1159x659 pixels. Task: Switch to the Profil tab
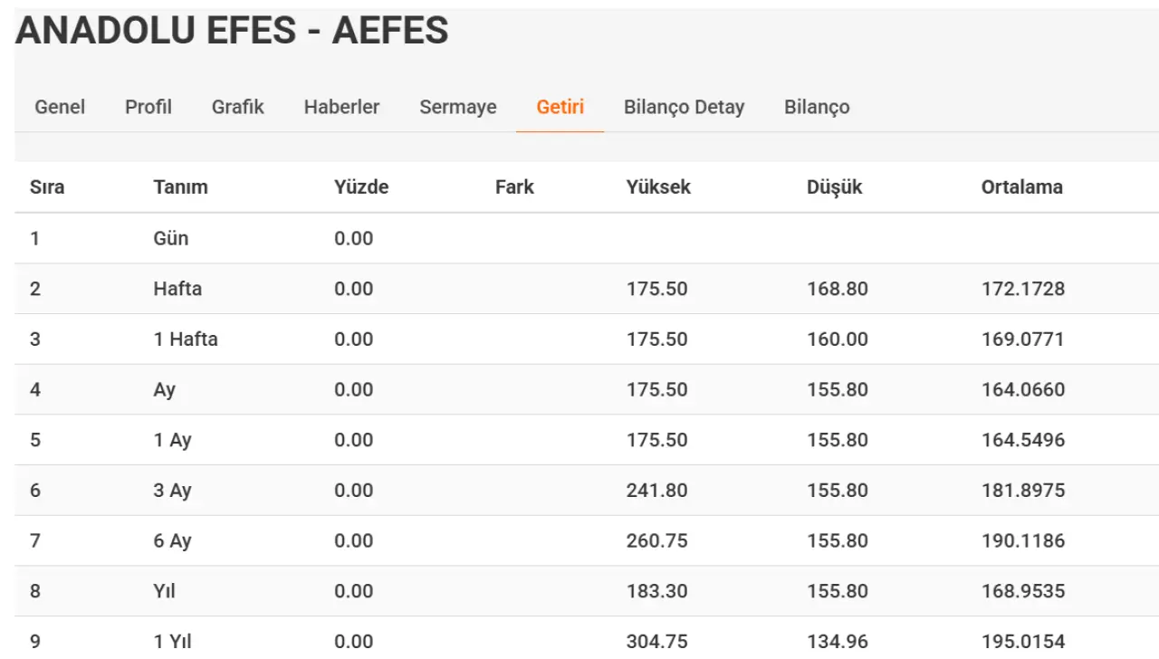click(x=148, y=107)
